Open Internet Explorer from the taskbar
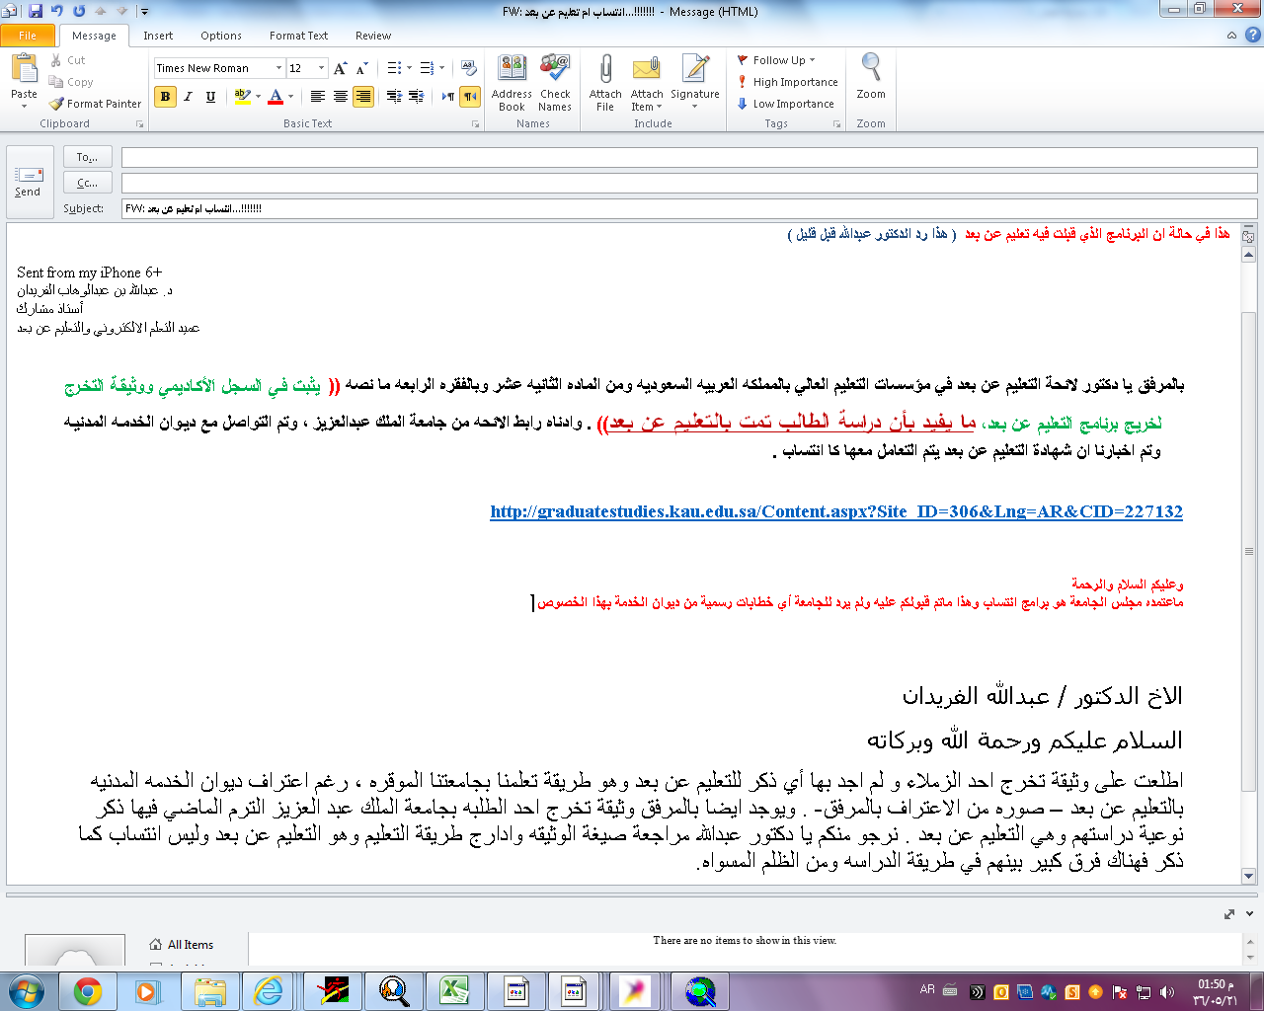The height and width of the screenshot is (1011, 1264). 269,991
